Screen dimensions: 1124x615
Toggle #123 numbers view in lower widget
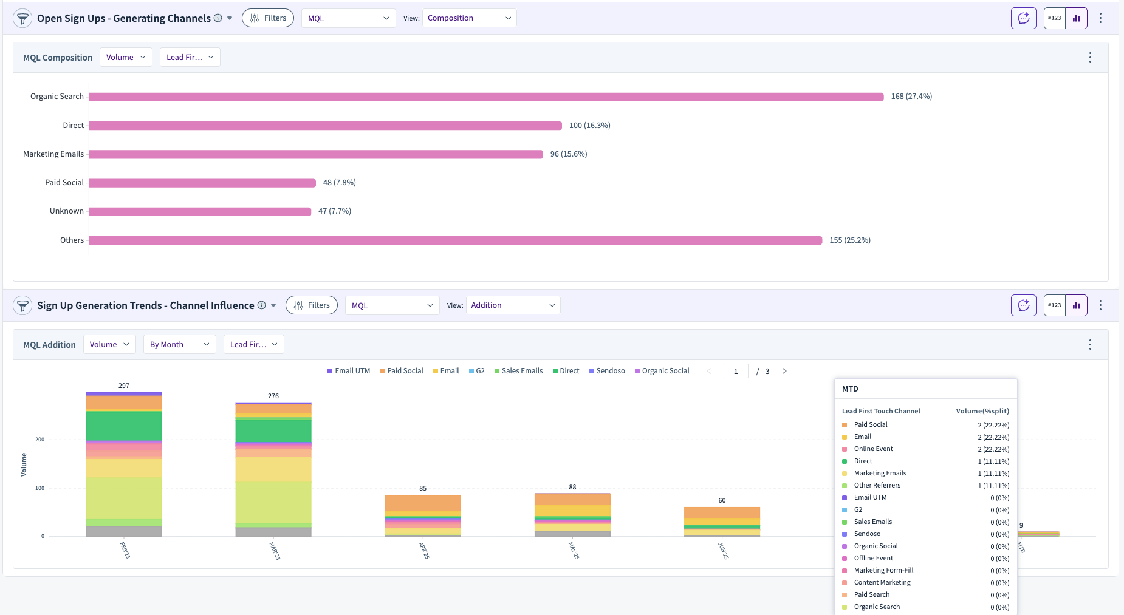[1055, 305]
